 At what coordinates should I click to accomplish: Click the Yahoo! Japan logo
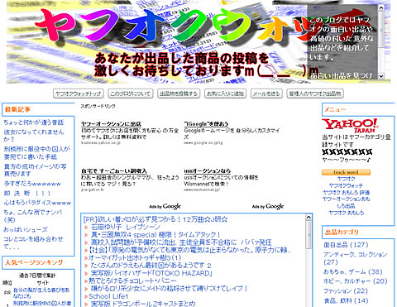(x=350, y=126)
